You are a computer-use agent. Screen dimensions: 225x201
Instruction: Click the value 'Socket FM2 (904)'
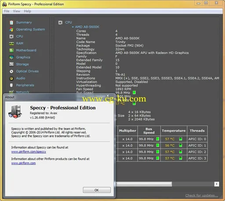[x=129, y=46]
